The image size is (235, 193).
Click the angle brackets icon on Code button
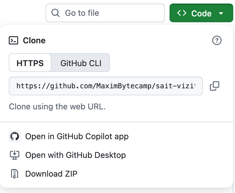182,13
